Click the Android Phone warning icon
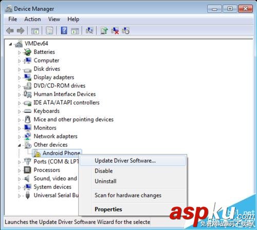Image resolution: width=257 pixels, height=230 pixels. click(x=36, y=154)
